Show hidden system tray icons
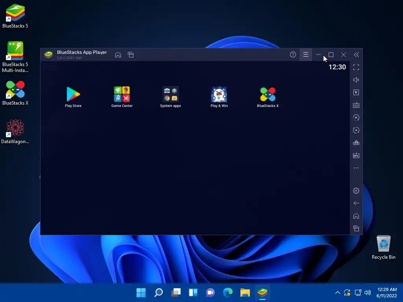 (338, 293)
